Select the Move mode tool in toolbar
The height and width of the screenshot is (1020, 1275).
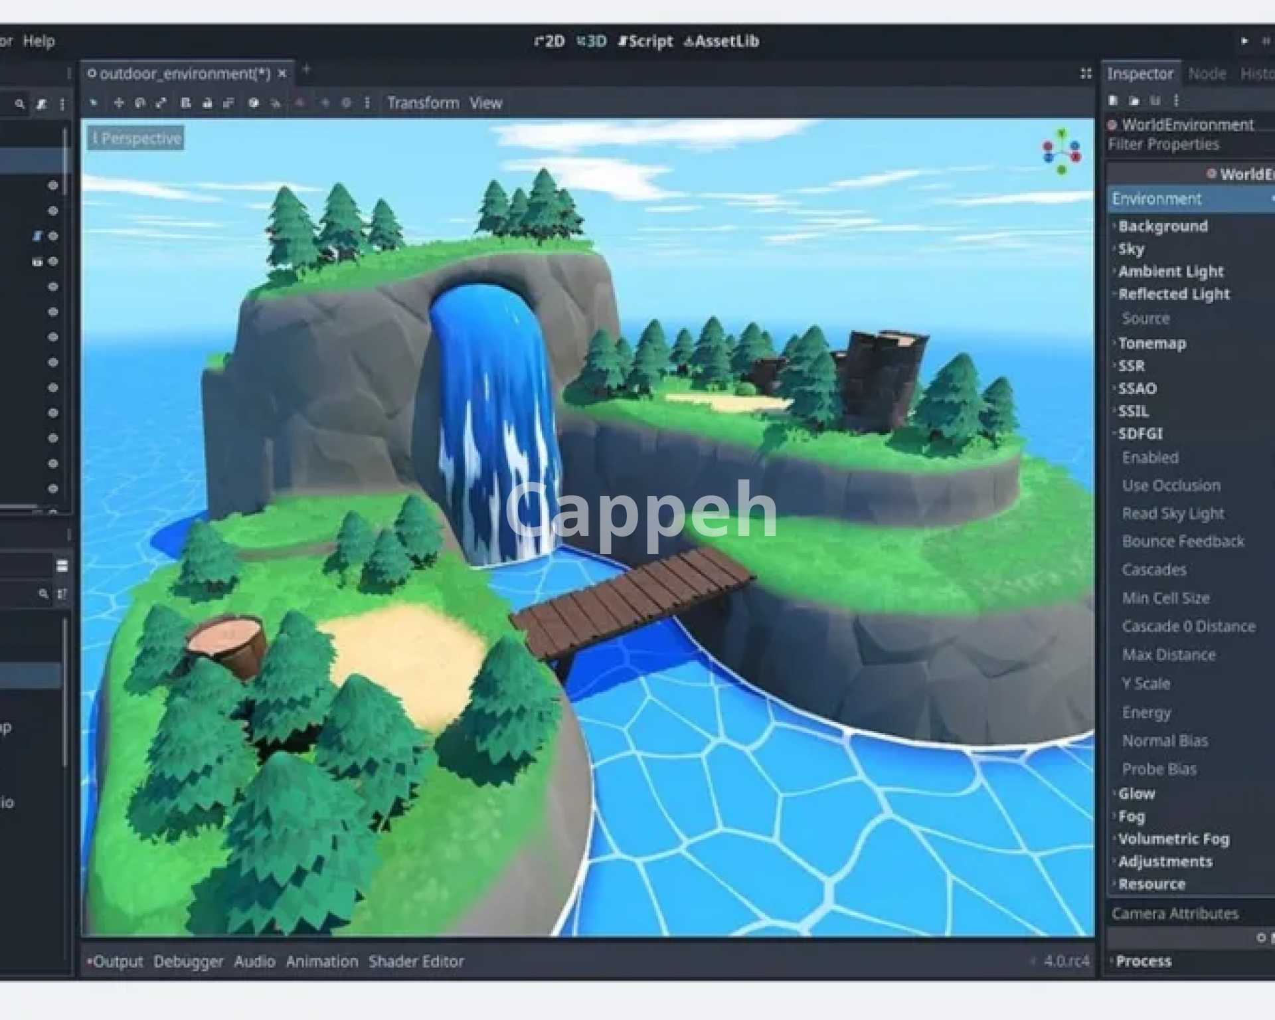pyautogui.click(x=119, y=103)
